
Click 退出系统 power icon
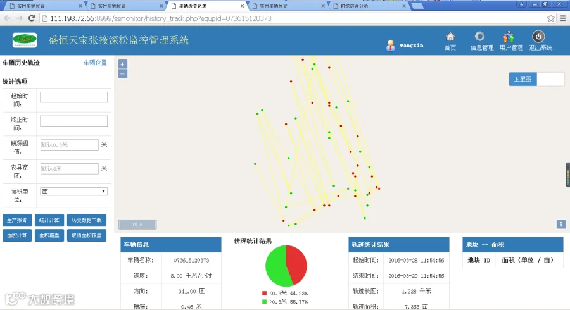tap(538, 36)
